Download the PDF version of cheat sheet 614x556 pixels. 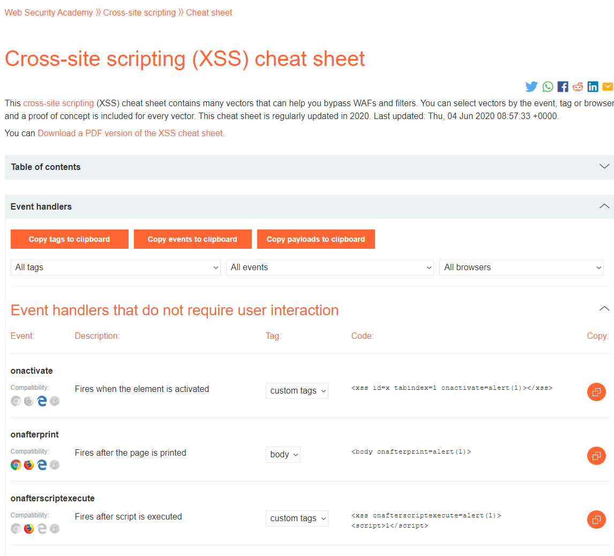(130, 133)
